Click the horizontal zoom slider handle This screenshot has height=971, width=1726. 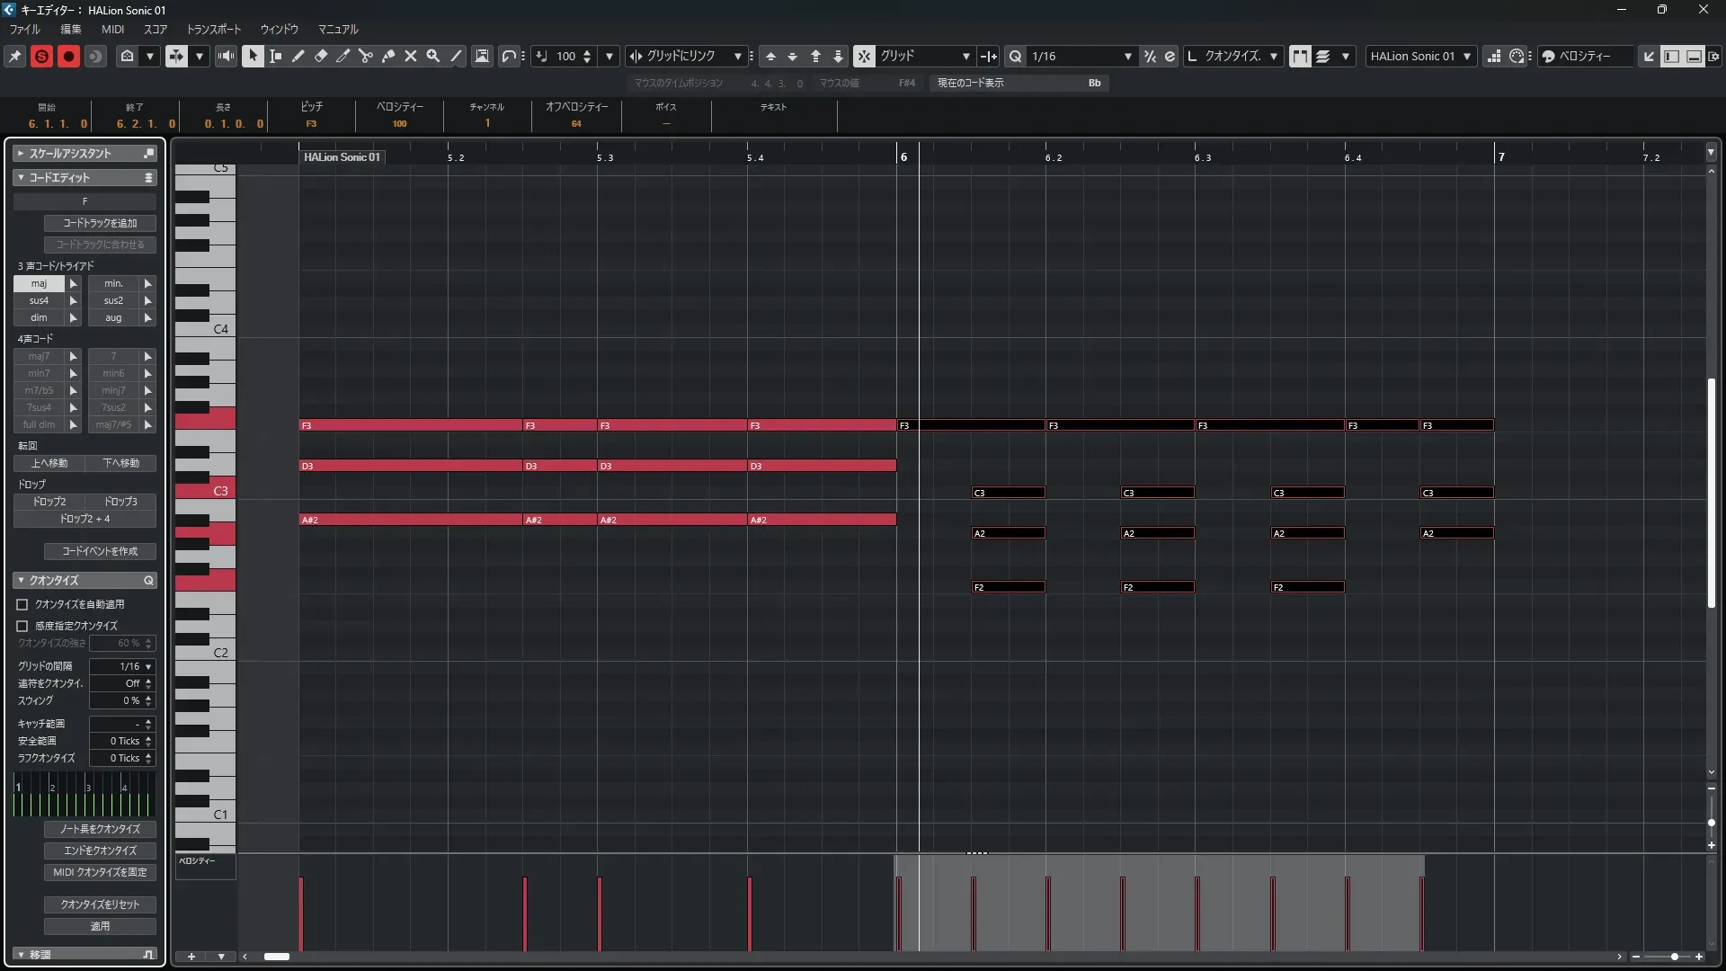pos(1674,957)
